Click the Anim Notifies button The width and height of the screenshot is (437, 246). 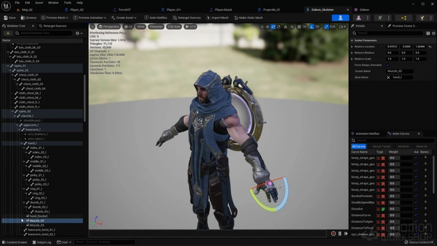pyautogui.click(x=156, y=18)
